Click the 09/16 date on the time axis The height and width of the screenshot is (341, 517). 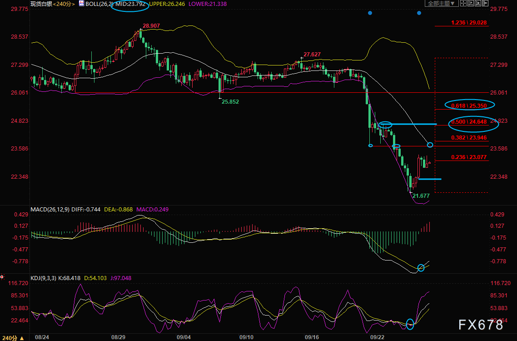312,337
